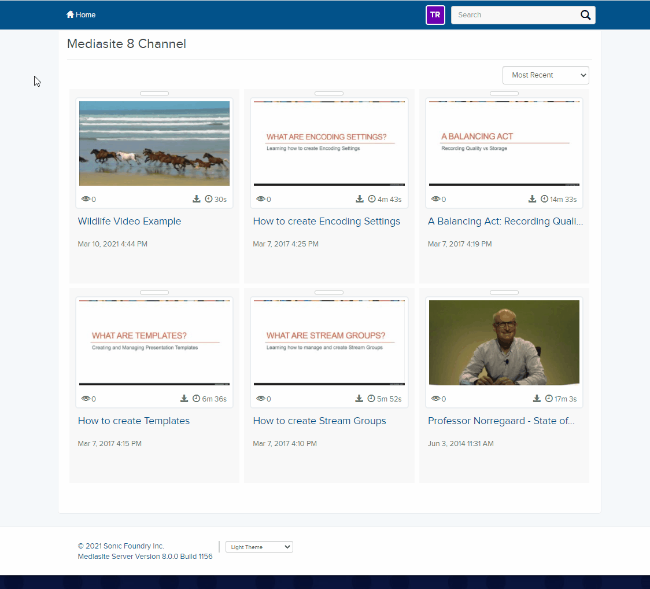
Task: Click the Mar 7, 2017 4:10 PM date
Action: [285, 443]
